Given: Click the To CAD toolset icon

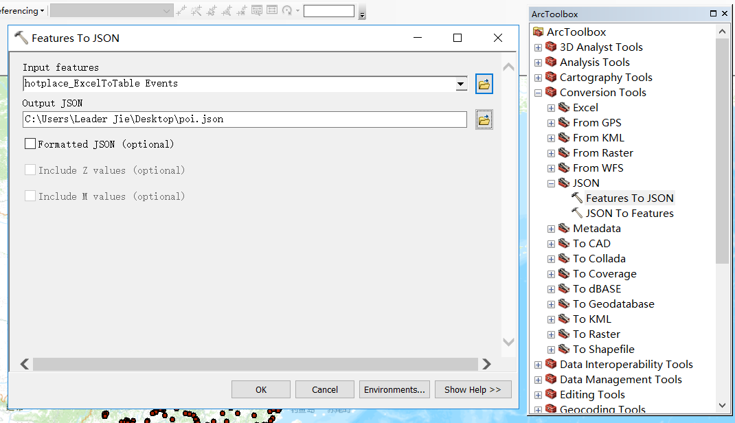Looking at the screenshot, I should pos(564,243).
